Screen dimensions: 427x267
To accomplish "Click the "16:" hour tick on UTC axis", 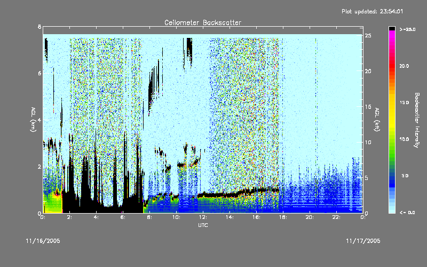I will click(x=257, y=217).
